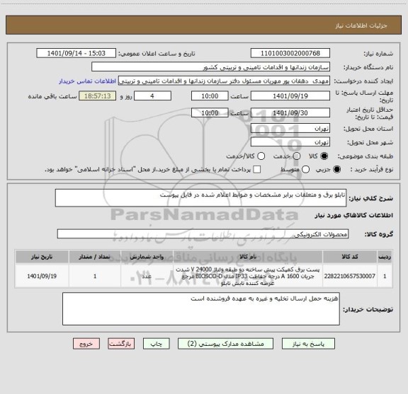The image size is (408, 394).
Task: Click the گروه کالا field محصولات الکترونیکی
Action: [x=203, y=234]
